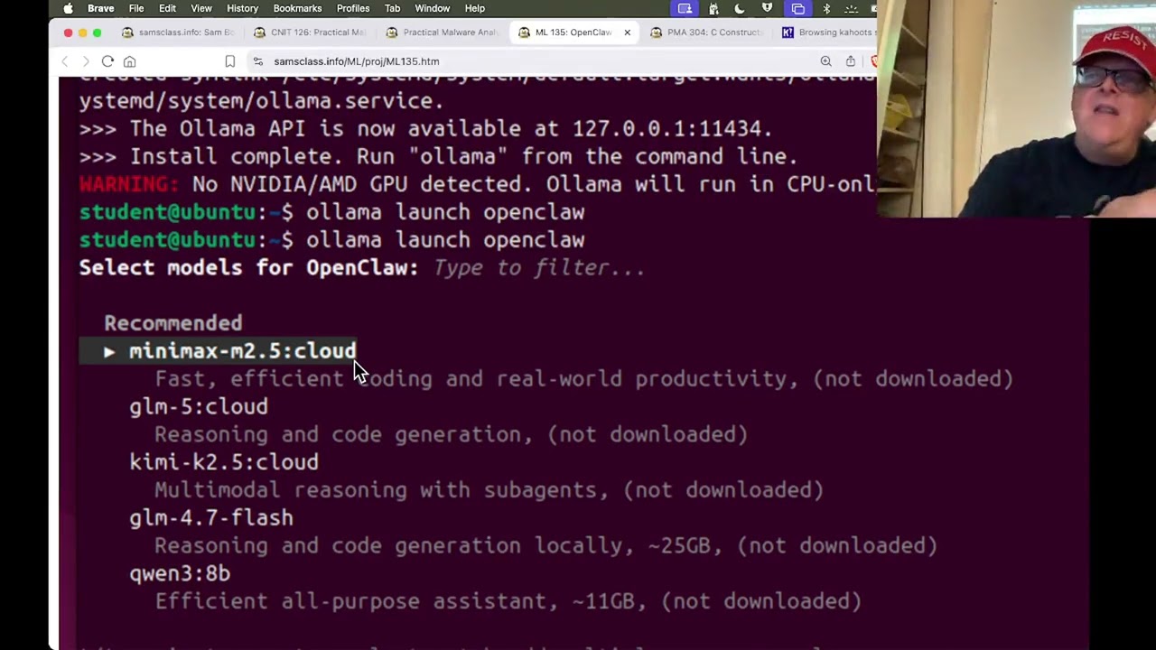The height and width of the screenshot is (650, 1156).
Task: Go to the home page icon
Action: pos(129,61)
